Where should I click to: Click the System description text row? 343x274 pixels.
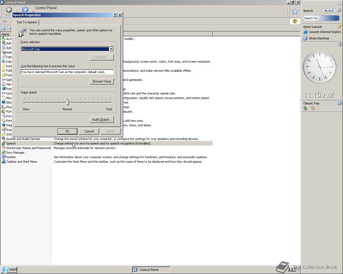click(x=131, y=157)
